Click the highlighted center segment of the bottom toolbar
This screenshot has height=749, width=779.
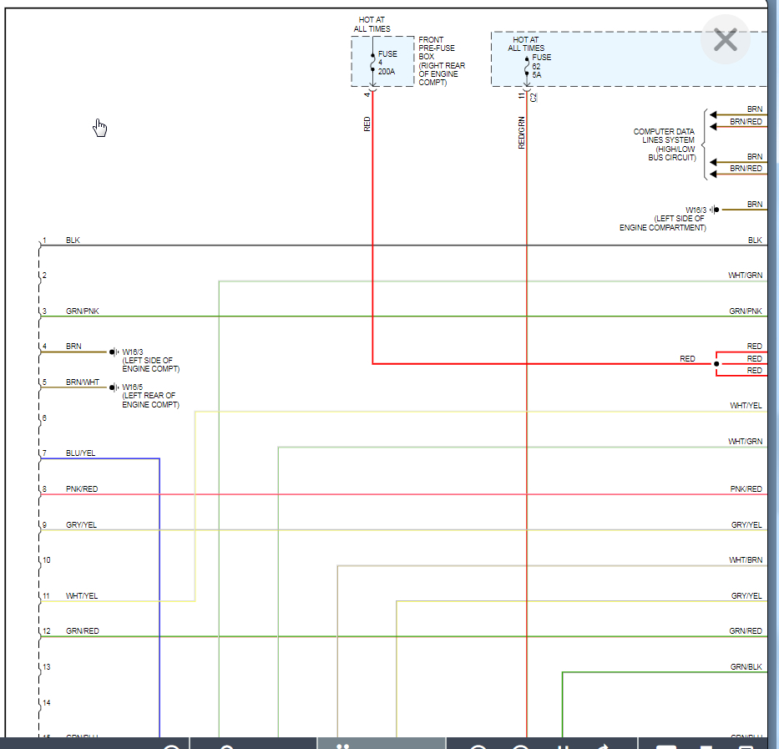tap(381, 743)
